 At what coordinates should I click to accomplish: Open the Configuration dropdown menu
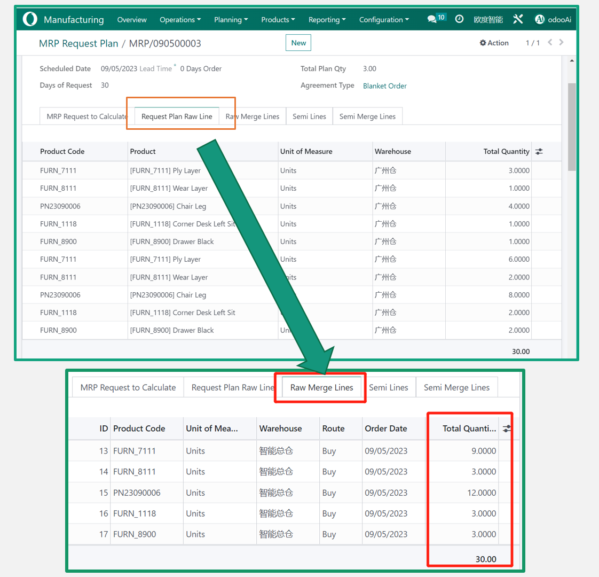(x=384, y=20)
